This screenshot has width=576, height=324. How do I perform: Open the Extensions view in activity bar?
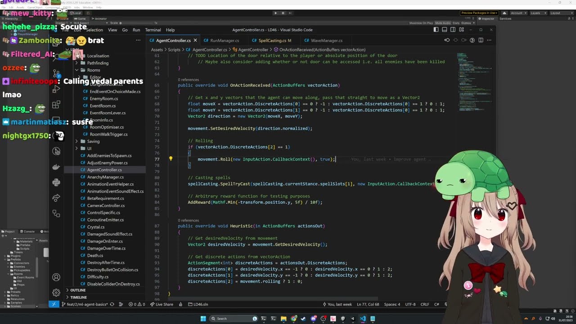[x=56, y=105]
